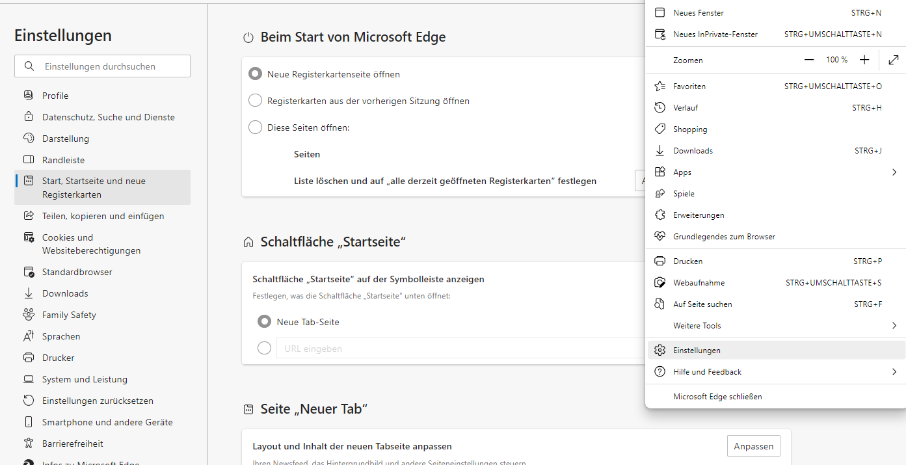Expand the Hilfe und Feedback submenu
This screenshot has width=906, height=465.
(894, 372)
